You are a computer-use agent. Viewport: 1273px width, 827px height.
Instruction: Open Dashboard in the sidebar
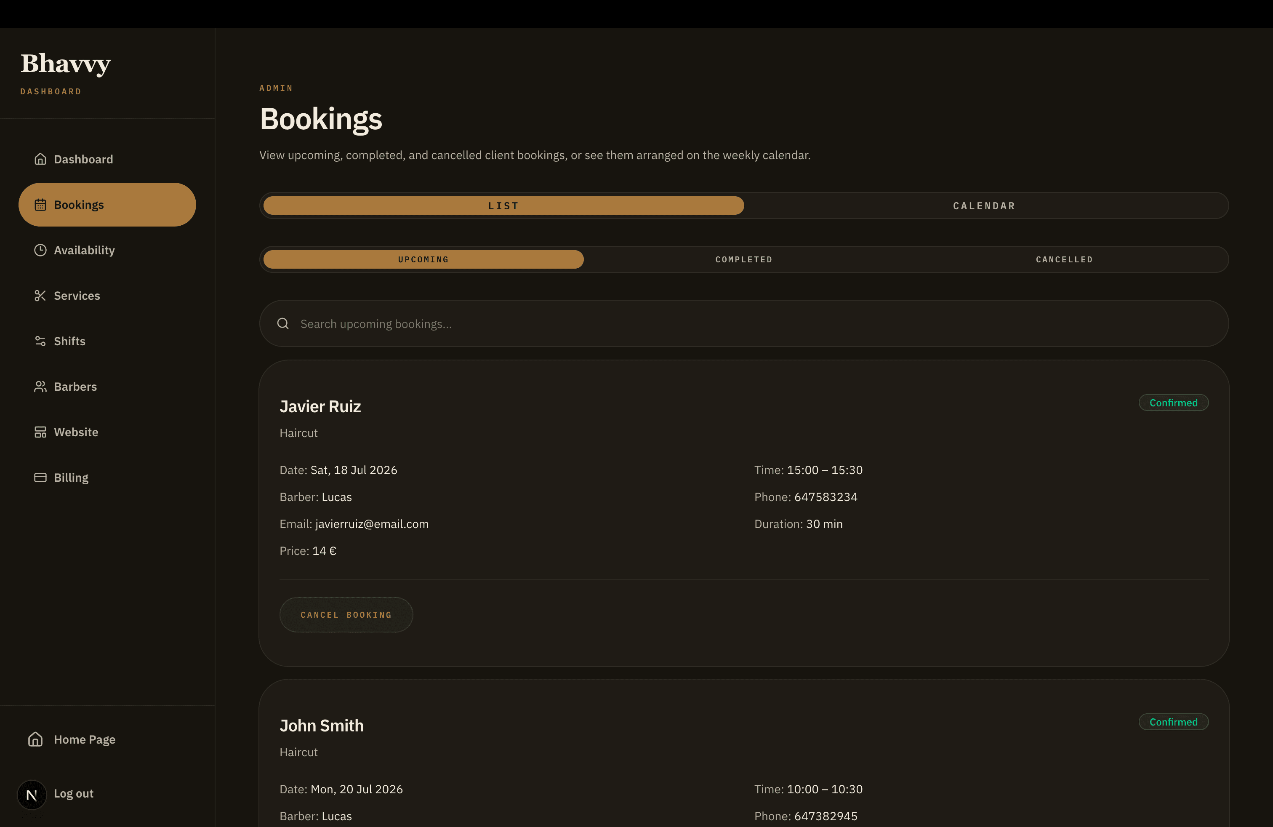(x=107, y=160)
